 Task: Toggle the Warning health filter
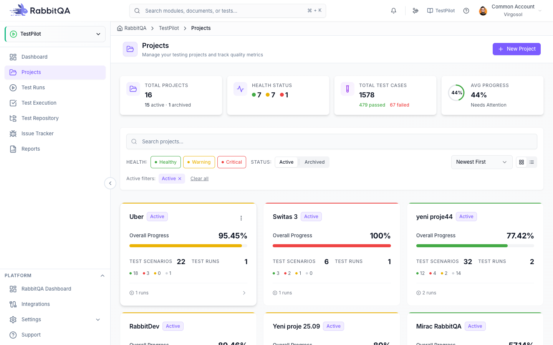[199, 162]
